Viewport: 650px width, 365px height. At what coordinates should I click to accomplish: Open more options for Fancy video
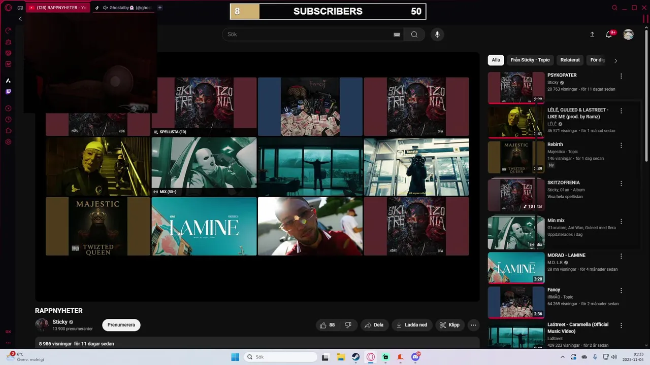621,290
